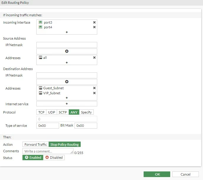Set action to Forward Traffic
Image resolution: width=203 pixels, height=180 pixels.
pos(35,145)
